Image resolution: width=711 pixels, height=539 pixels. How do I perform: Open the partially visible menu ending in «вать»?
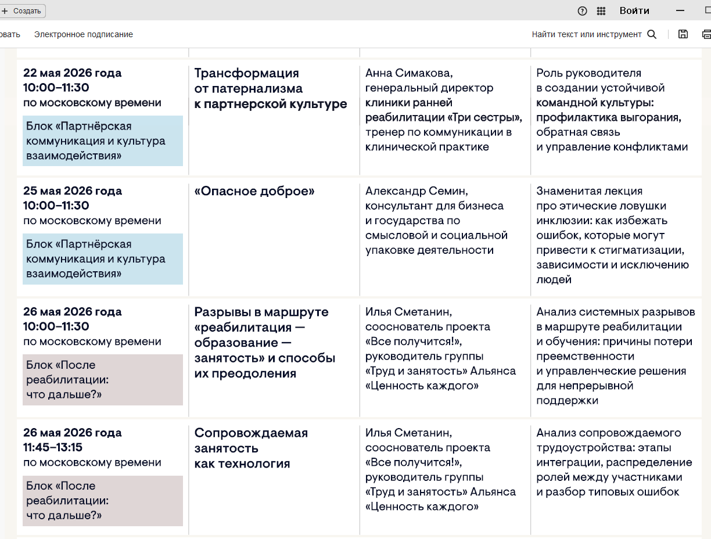[x=10, y=34]
